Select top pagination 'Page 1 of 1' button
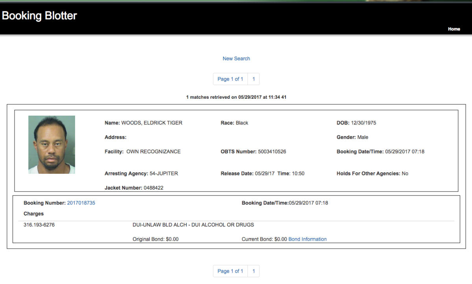Viewport: 472px width, 284px height. point(230,79)
